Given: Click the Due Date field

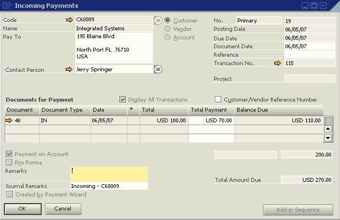Looking at the screenshot, I should click(310, 38).
